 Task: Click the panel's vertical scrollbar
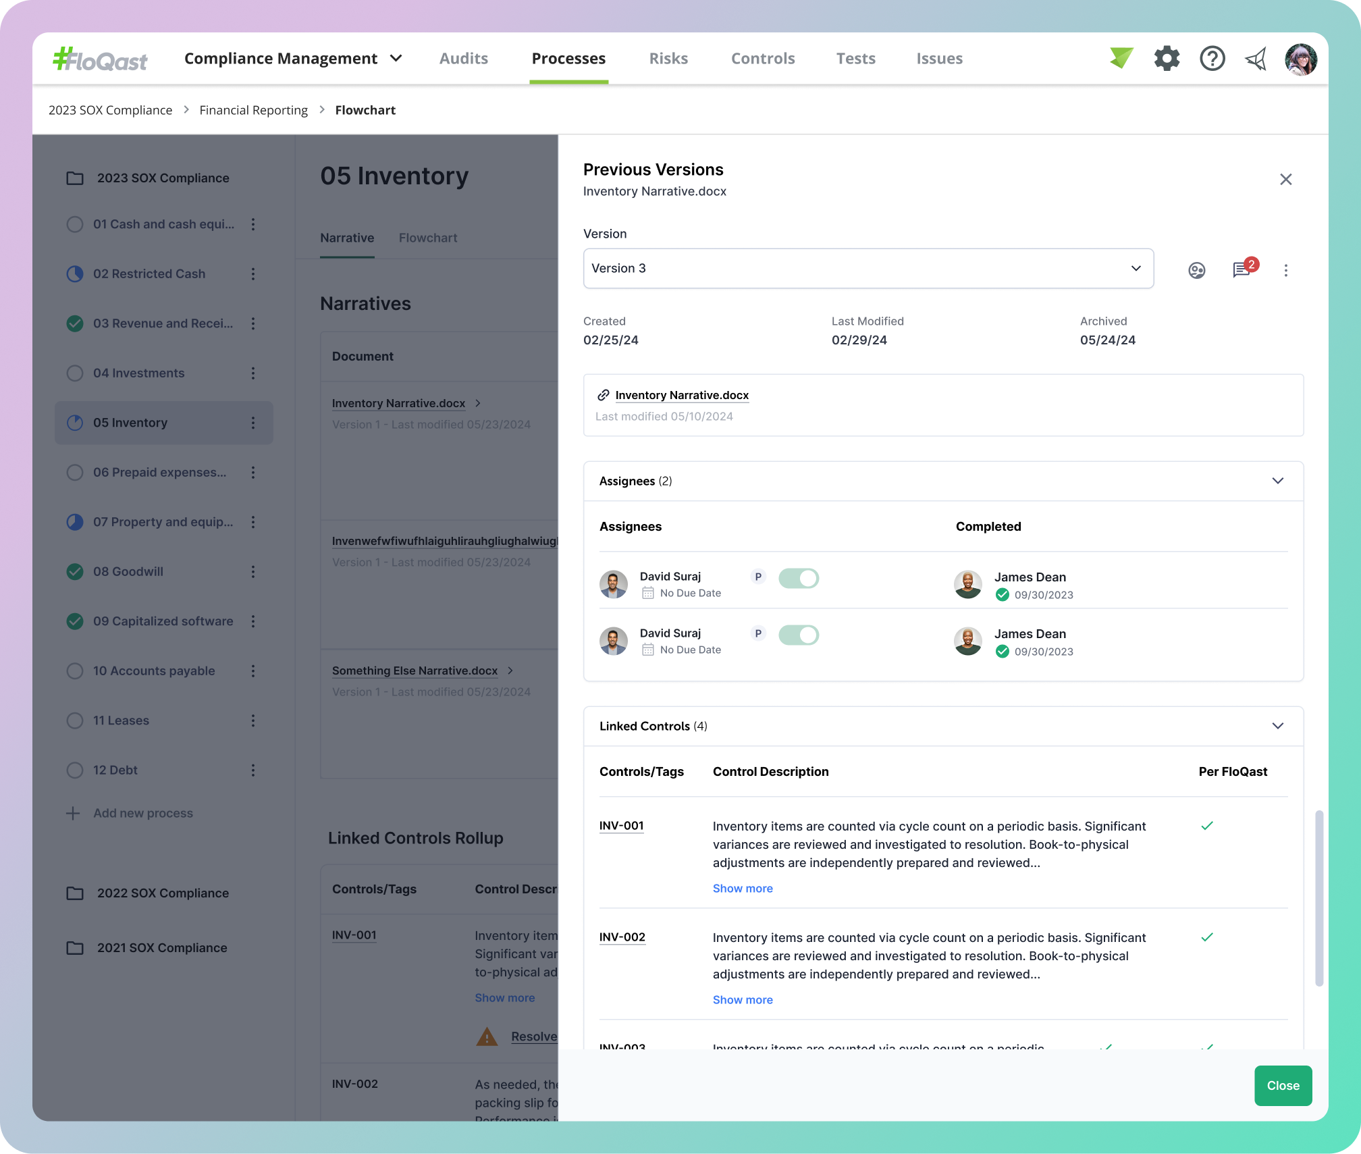coord(1318,898)
